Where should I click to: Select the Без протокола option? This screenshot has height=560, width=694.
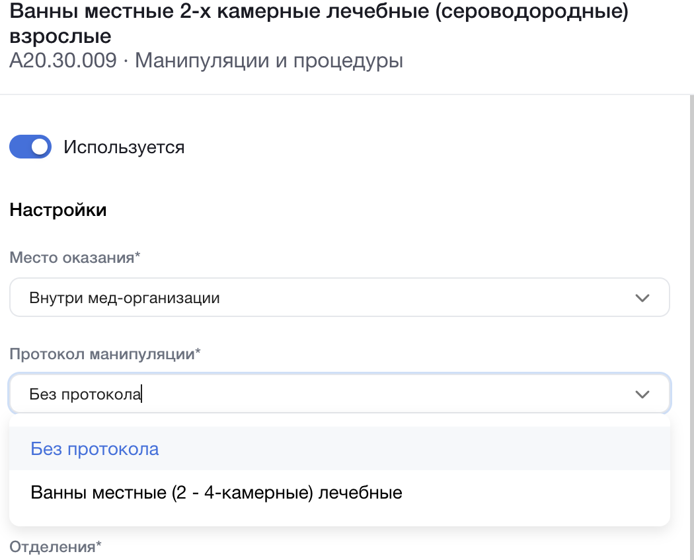95,450
